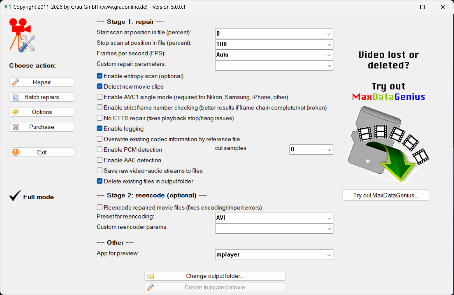The image size is (454, 295).
Task: Open the App for preview dropdown
Action: pyautogui.click(x=329, y=255)
